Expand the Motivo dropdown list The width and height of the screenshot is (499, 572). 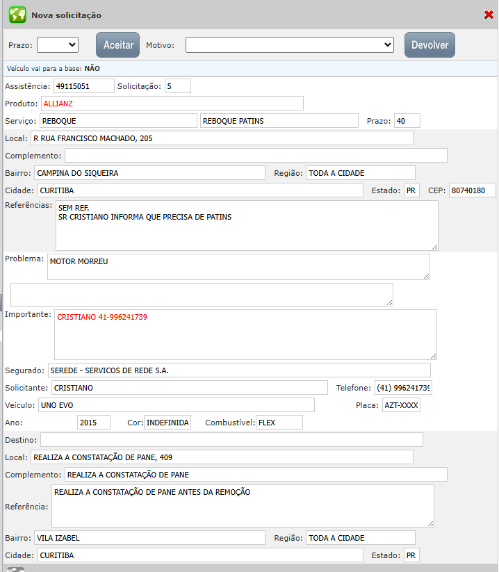[x=290, y=44]
